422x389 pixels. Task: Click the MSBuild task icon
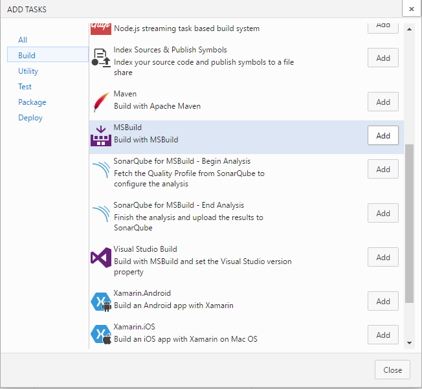101,136
